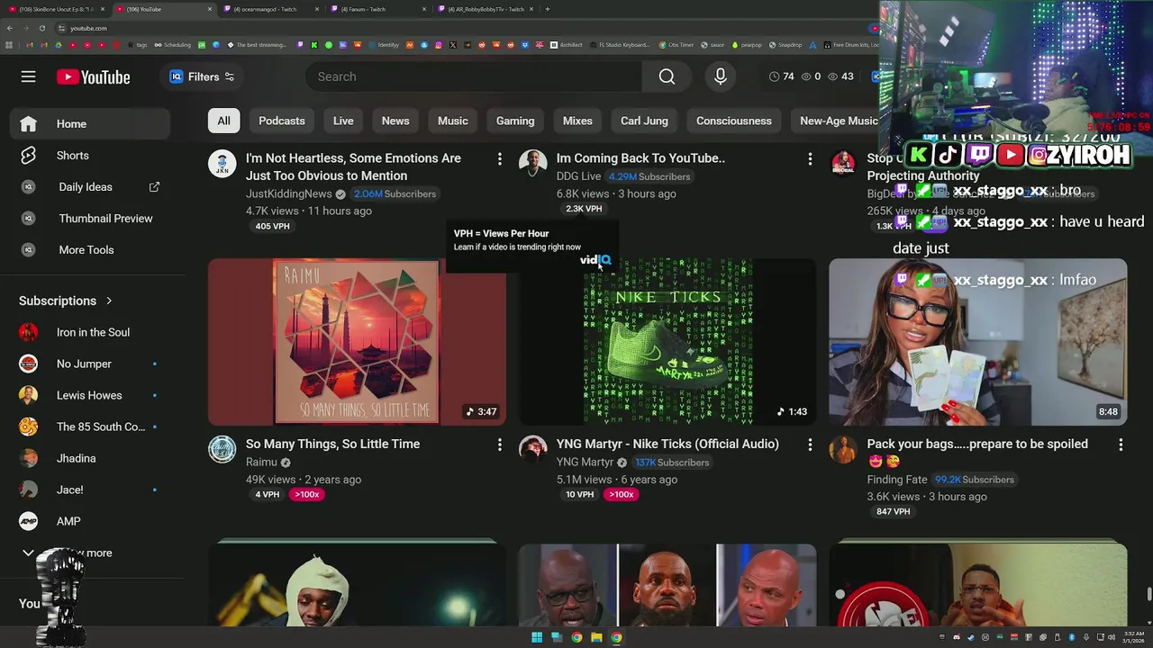Open options for So Many Things video

coord(499,445)
